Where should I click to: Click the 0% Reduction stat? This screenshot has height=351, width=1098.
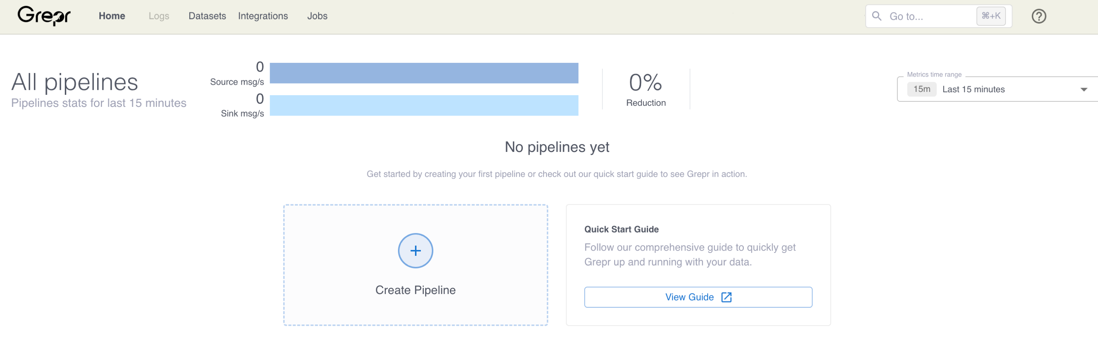[x=645, y=89]
